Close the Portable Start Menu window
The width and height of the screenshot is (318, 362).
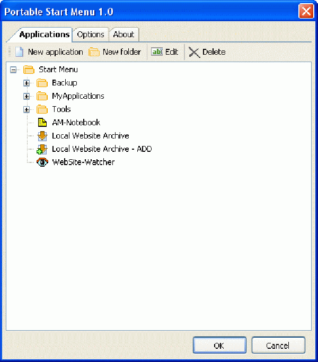[x=305, y=11]
